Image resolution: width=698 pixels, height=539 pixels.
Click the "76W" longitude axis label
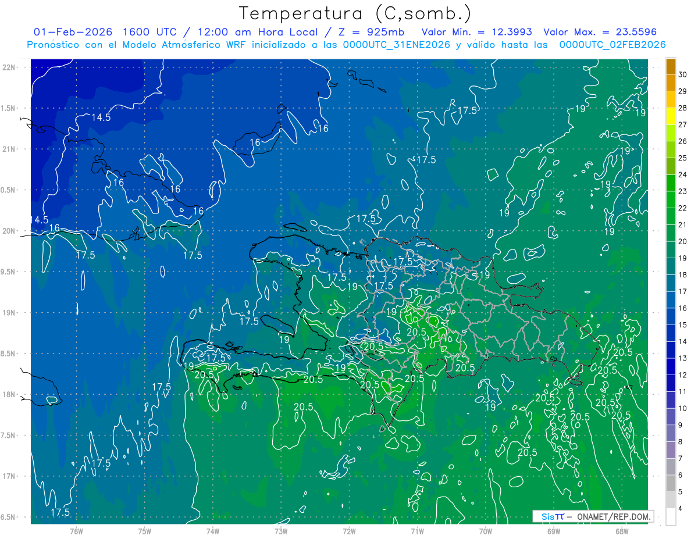point(76,531)
